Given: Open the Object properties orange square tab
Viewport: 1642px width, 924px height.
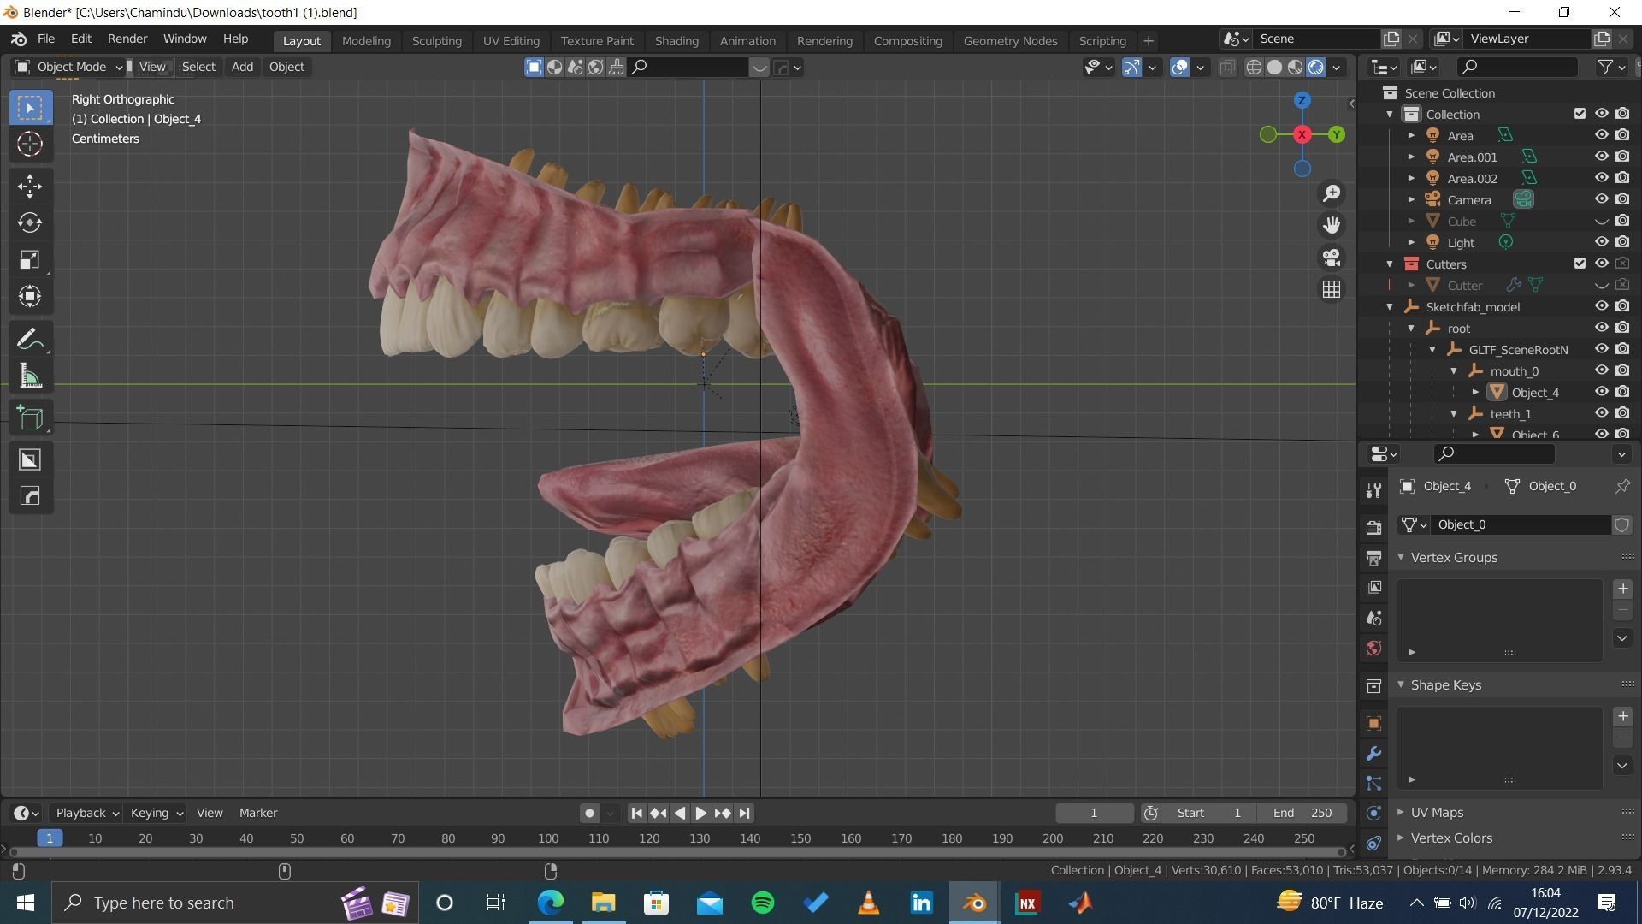Looking at the screenshot, I should 1373,724.
